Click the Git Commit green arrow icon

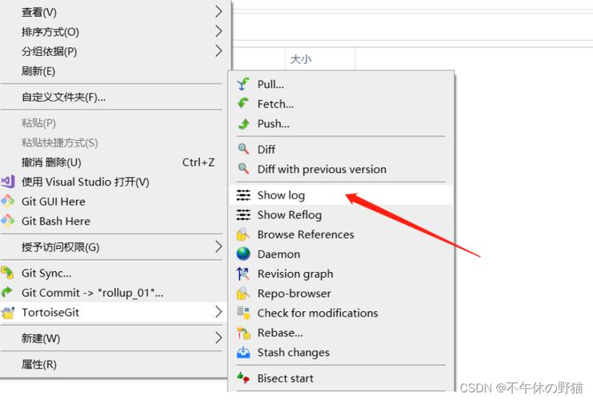click(7, 292)
